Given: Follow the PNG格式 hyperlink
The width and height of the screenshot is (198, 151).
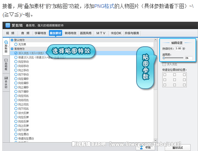Looking at the screenshot, I should point(104,6).
